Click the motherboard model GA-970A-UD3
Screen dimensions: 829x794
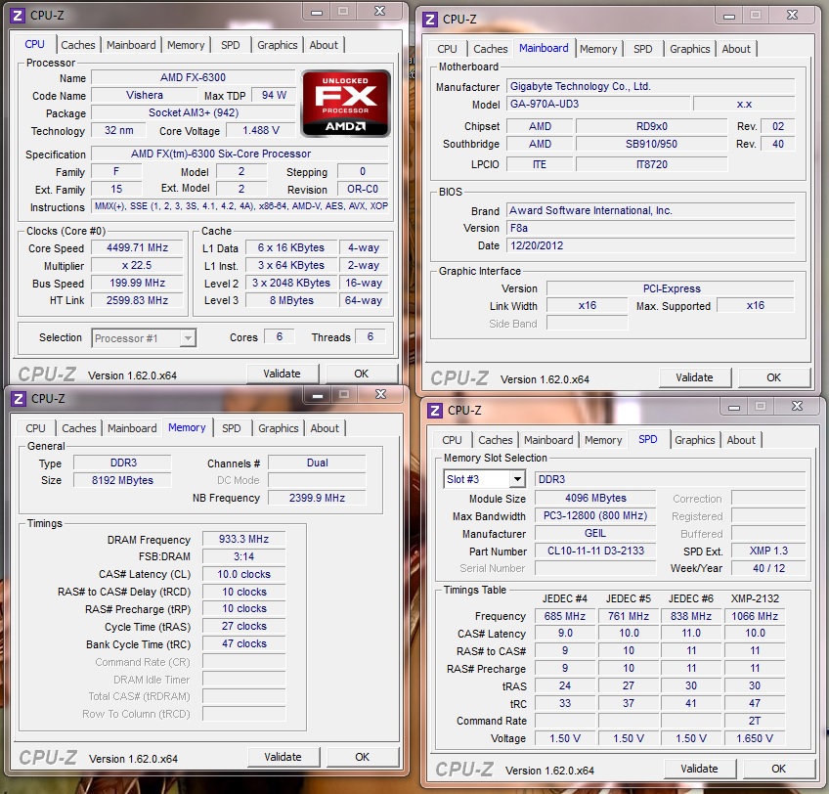point(598,104)
